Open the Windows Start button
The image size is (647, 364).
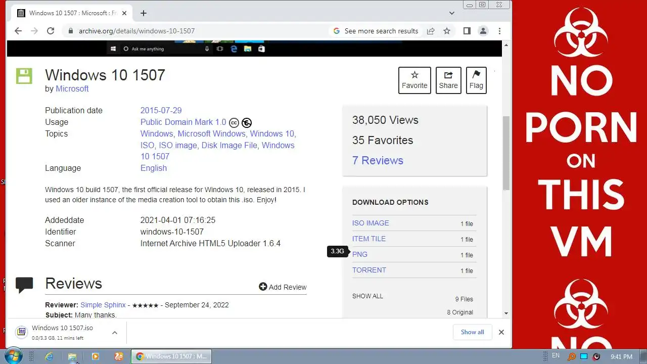tap(13, 356)
